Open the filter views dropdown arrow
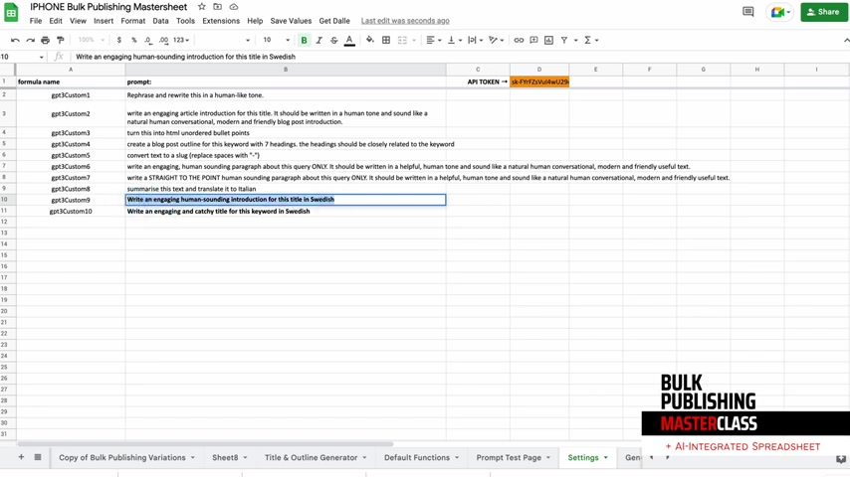 (x=575, y=40)
